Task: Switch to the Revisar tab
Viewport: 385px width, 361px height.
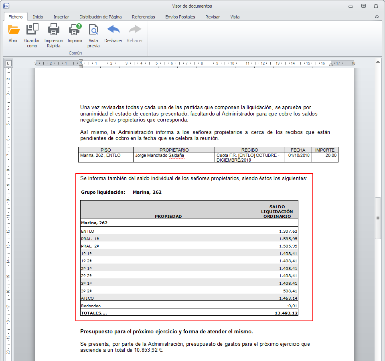Action: tap(212, 17)
